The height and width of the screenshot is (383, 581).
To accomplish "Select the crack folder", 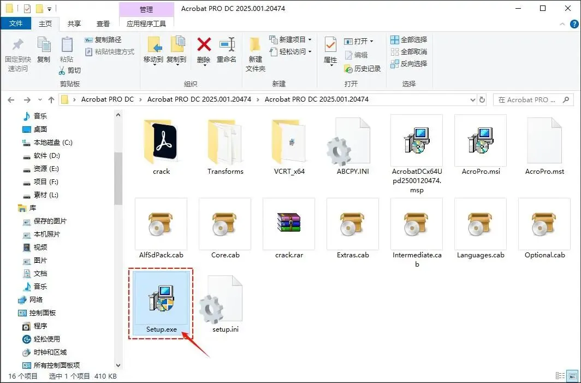I will point(161,146).
